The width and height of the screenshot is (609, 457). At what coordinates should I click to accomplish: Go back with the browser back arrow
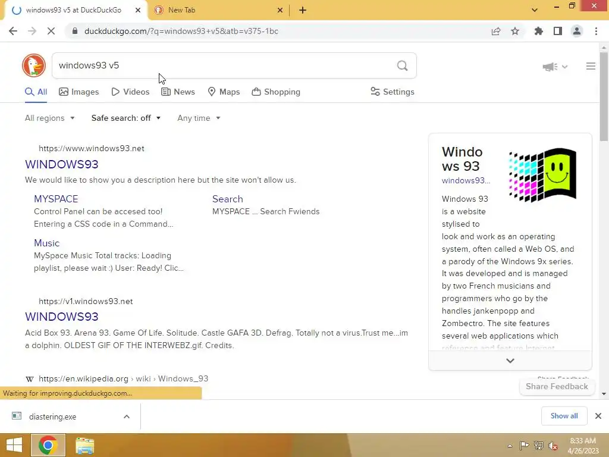(x=13, y=31)
